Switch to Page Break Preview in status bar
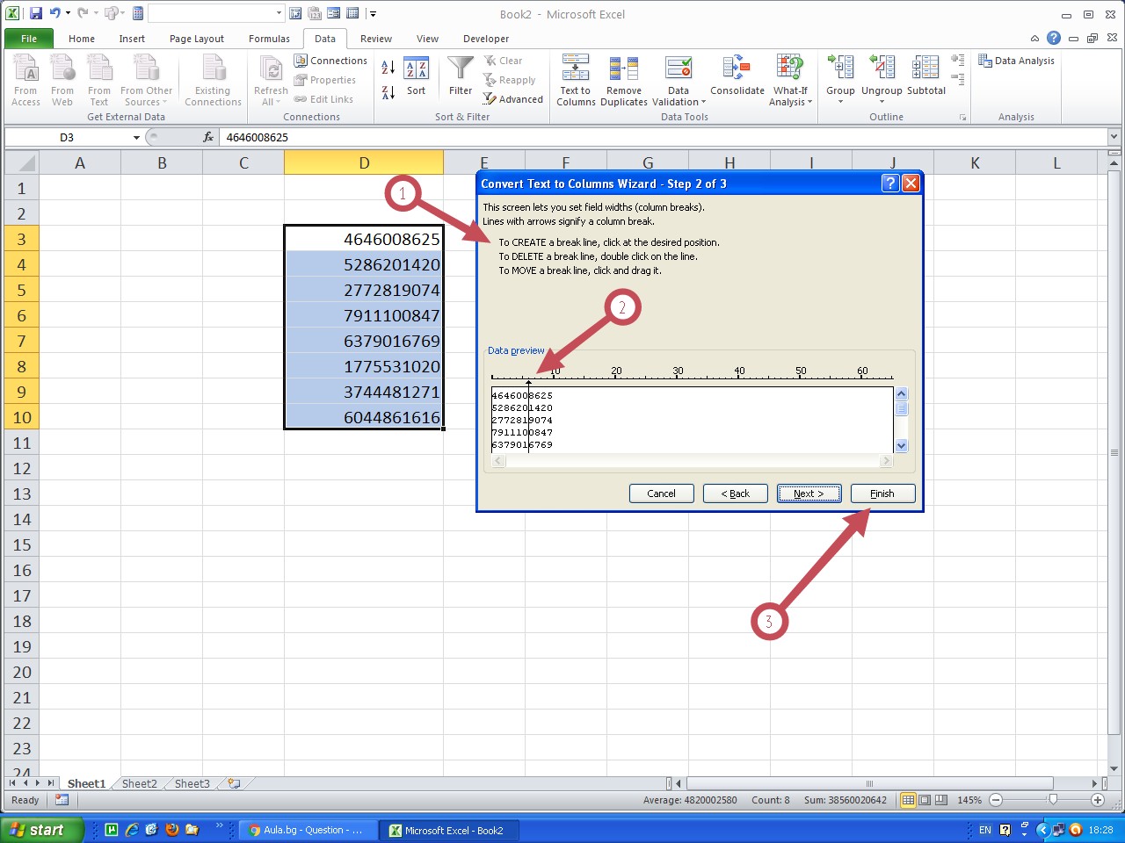Screen dimensions: 1125x843 941,800
